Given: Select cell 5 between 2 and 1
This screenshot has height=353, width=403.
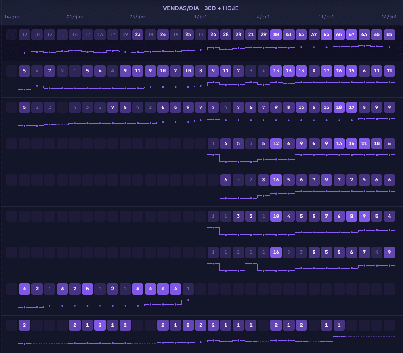Looking at the screenshot, I should (x=87, y=289).
